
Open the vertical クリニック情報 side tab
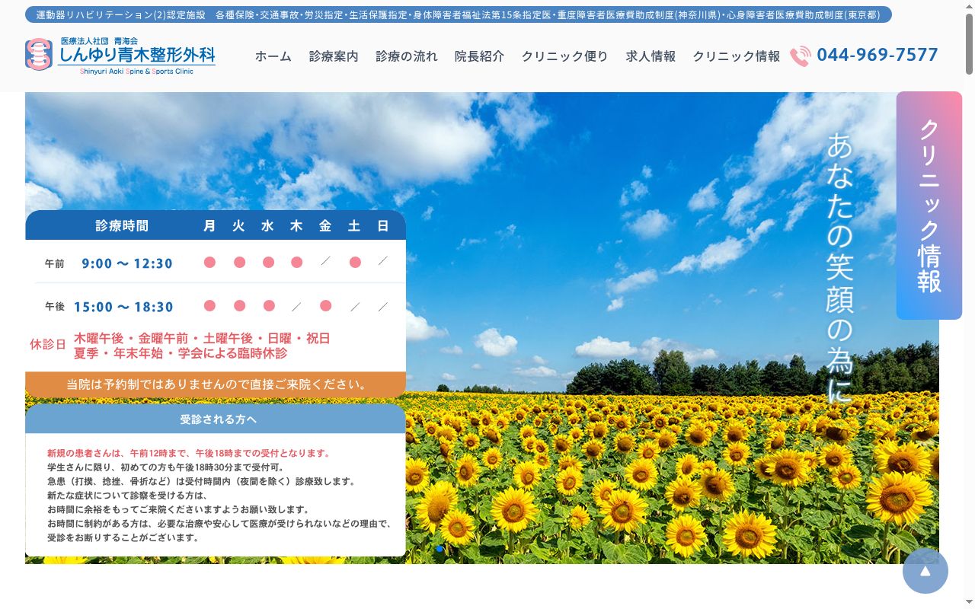coord(929,206)
